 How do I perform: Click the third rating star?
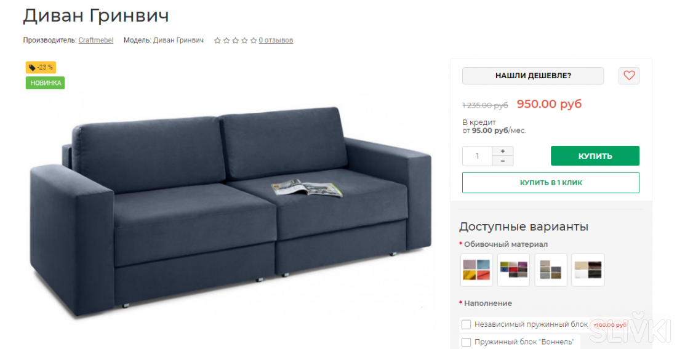coord(236,41)
